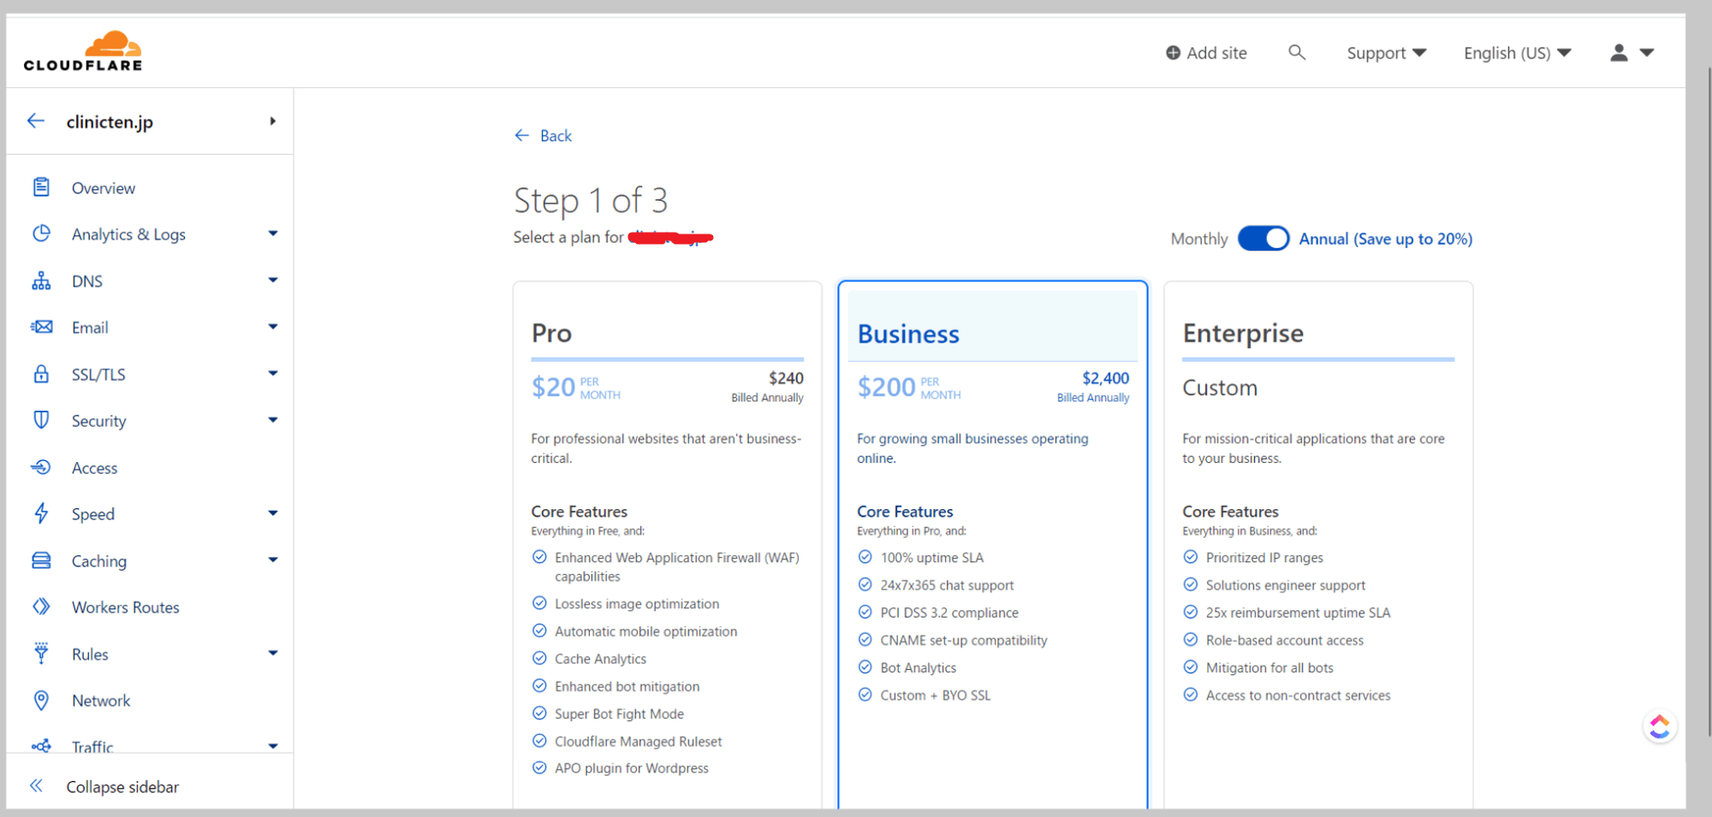The width and height of the screenshot is (1712, 817).
Task: Click the Caching storage icon
Action: coord(41,560)
